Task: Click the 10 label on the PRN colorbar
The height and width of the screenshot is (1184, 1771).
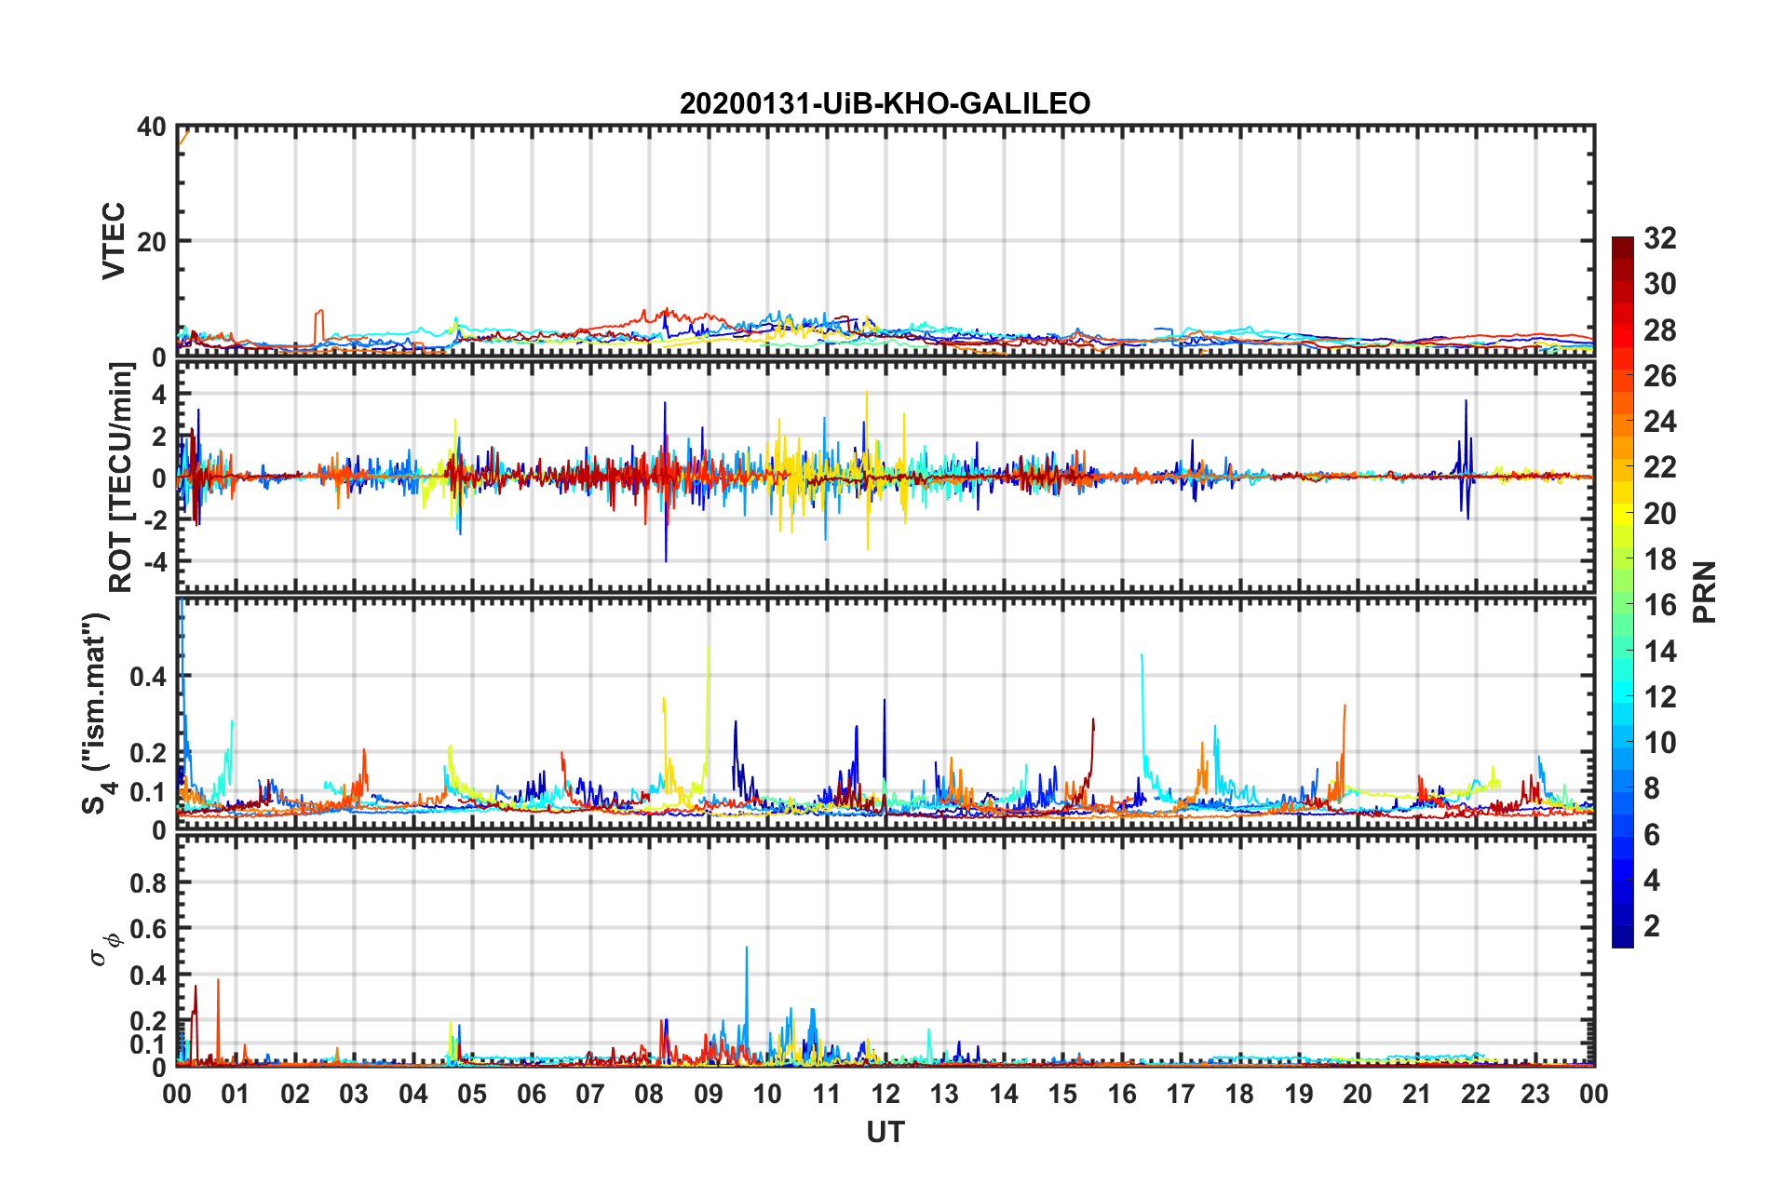Action: tap(1660, 743)
